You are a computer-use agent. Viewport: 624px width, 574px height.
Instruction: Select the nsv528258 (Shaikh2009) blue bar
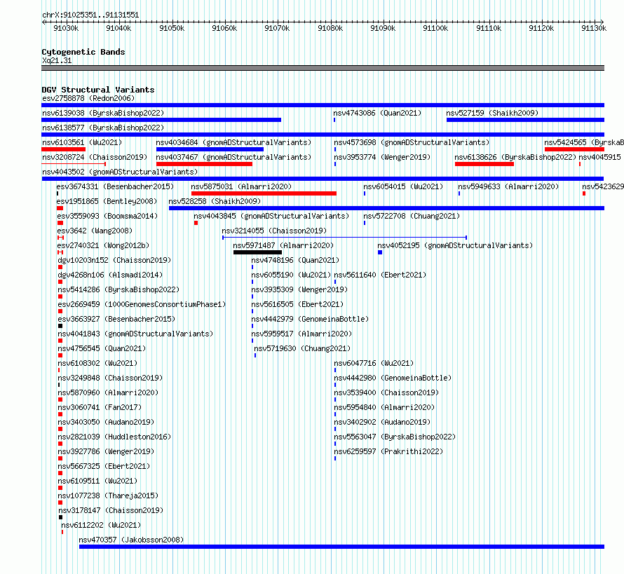386,208
